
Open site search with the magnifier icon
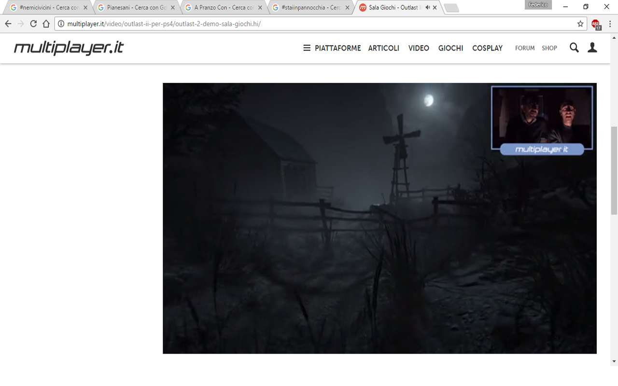[574, 47]
